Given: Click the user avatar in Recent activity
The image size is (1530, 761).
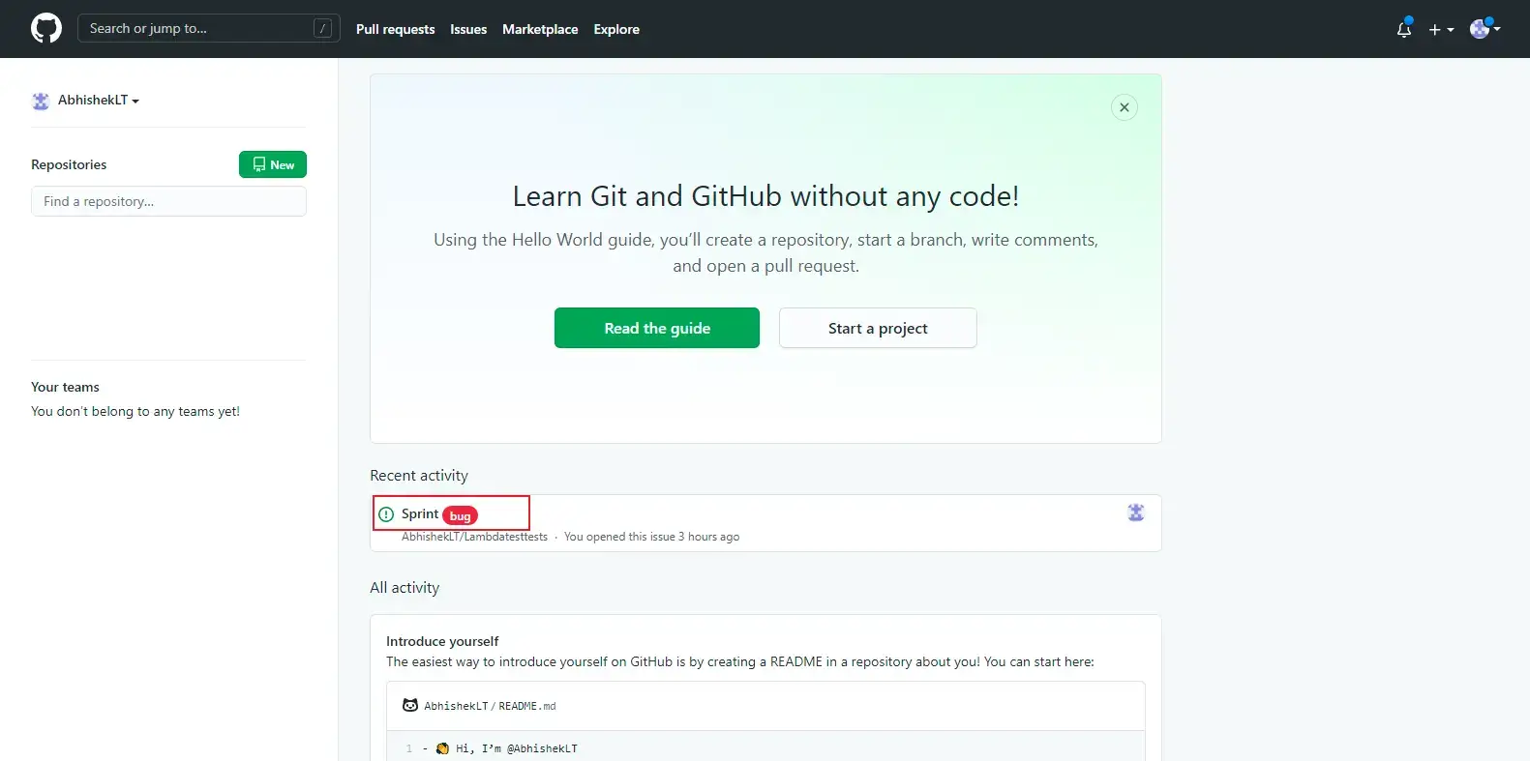Looking at the screenshot, I should coord(1136,512).
